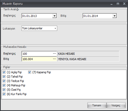Close the Muavin Raporu dialog
The width and height of the screenshot is (128, 111).
[124, 4]
